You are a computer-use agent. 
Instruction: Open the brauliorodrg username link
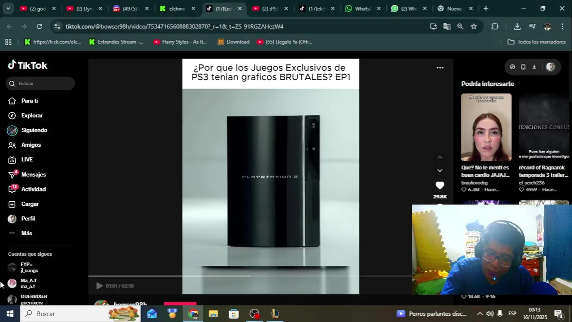tap(474, 183)
